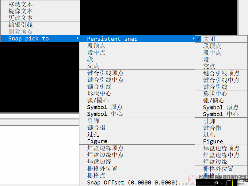248x186 pixels.
Task: Choose 移动文本 from the context menu
Action: pyautogui.click(x=21, y=4)
